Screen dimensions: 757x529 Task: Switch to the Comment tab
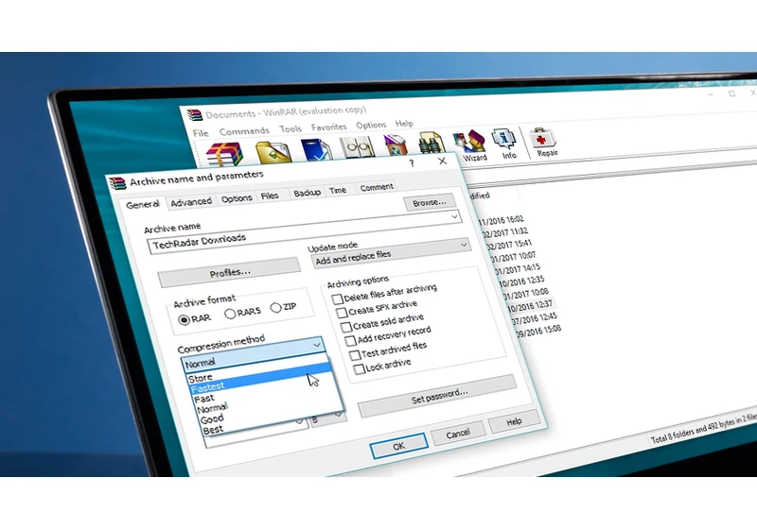click(x=377, y=187)
